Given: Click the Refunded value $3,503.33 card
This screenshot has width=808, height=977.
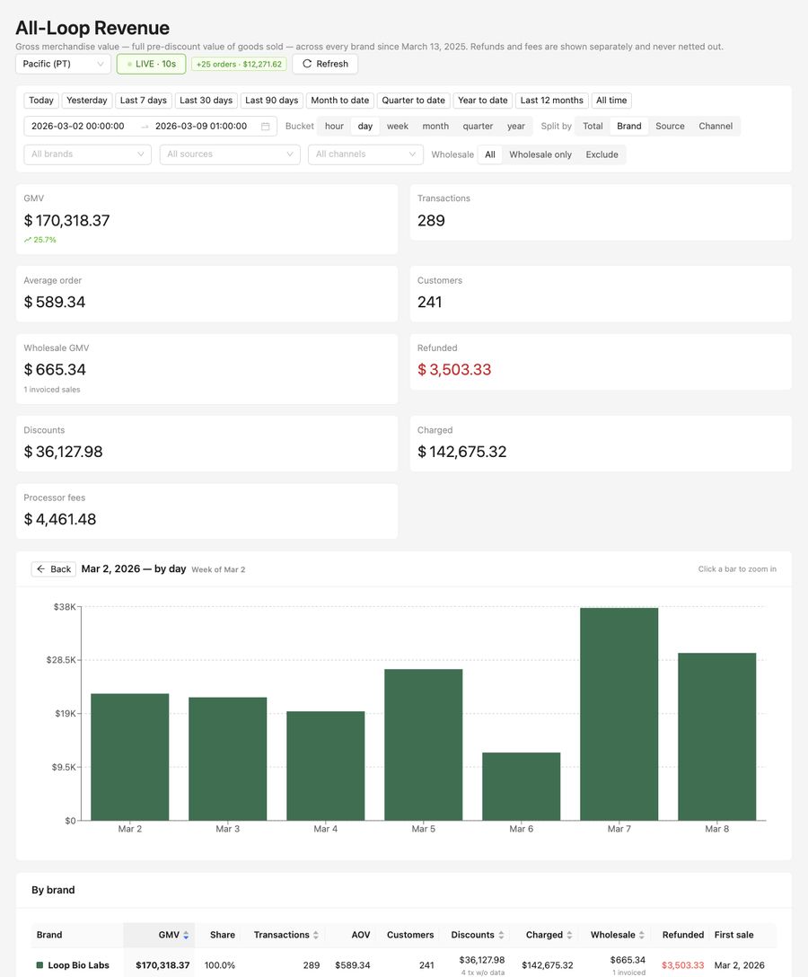Looking at the screenshot, I should click(x=454, y=369).
